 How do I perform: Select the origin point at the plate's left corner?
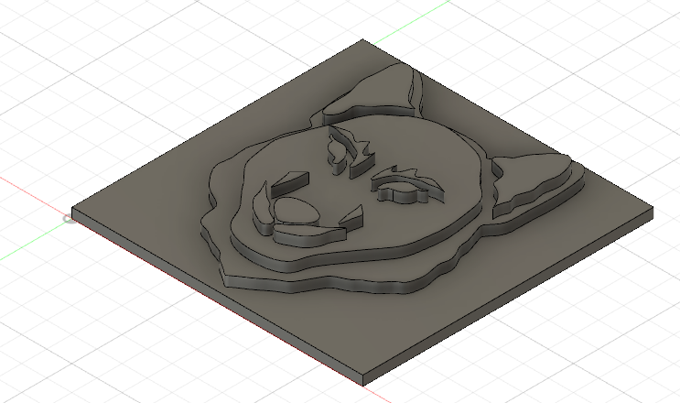coord(70,219)
